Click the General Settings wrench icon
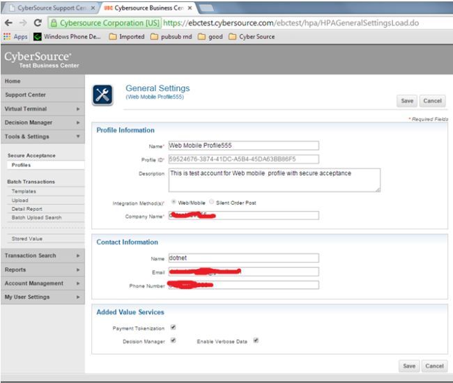Viewport: 453px width, 383px height. click(x=102, y=95)
